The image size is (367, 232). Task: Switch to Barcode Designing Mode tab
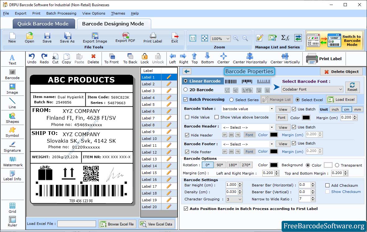pos(114,24)
